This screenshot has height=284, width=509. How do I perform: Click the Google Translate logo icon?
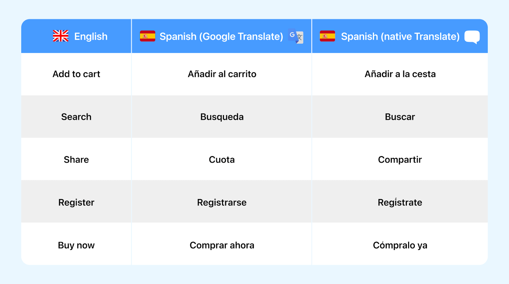pos(296,36)
